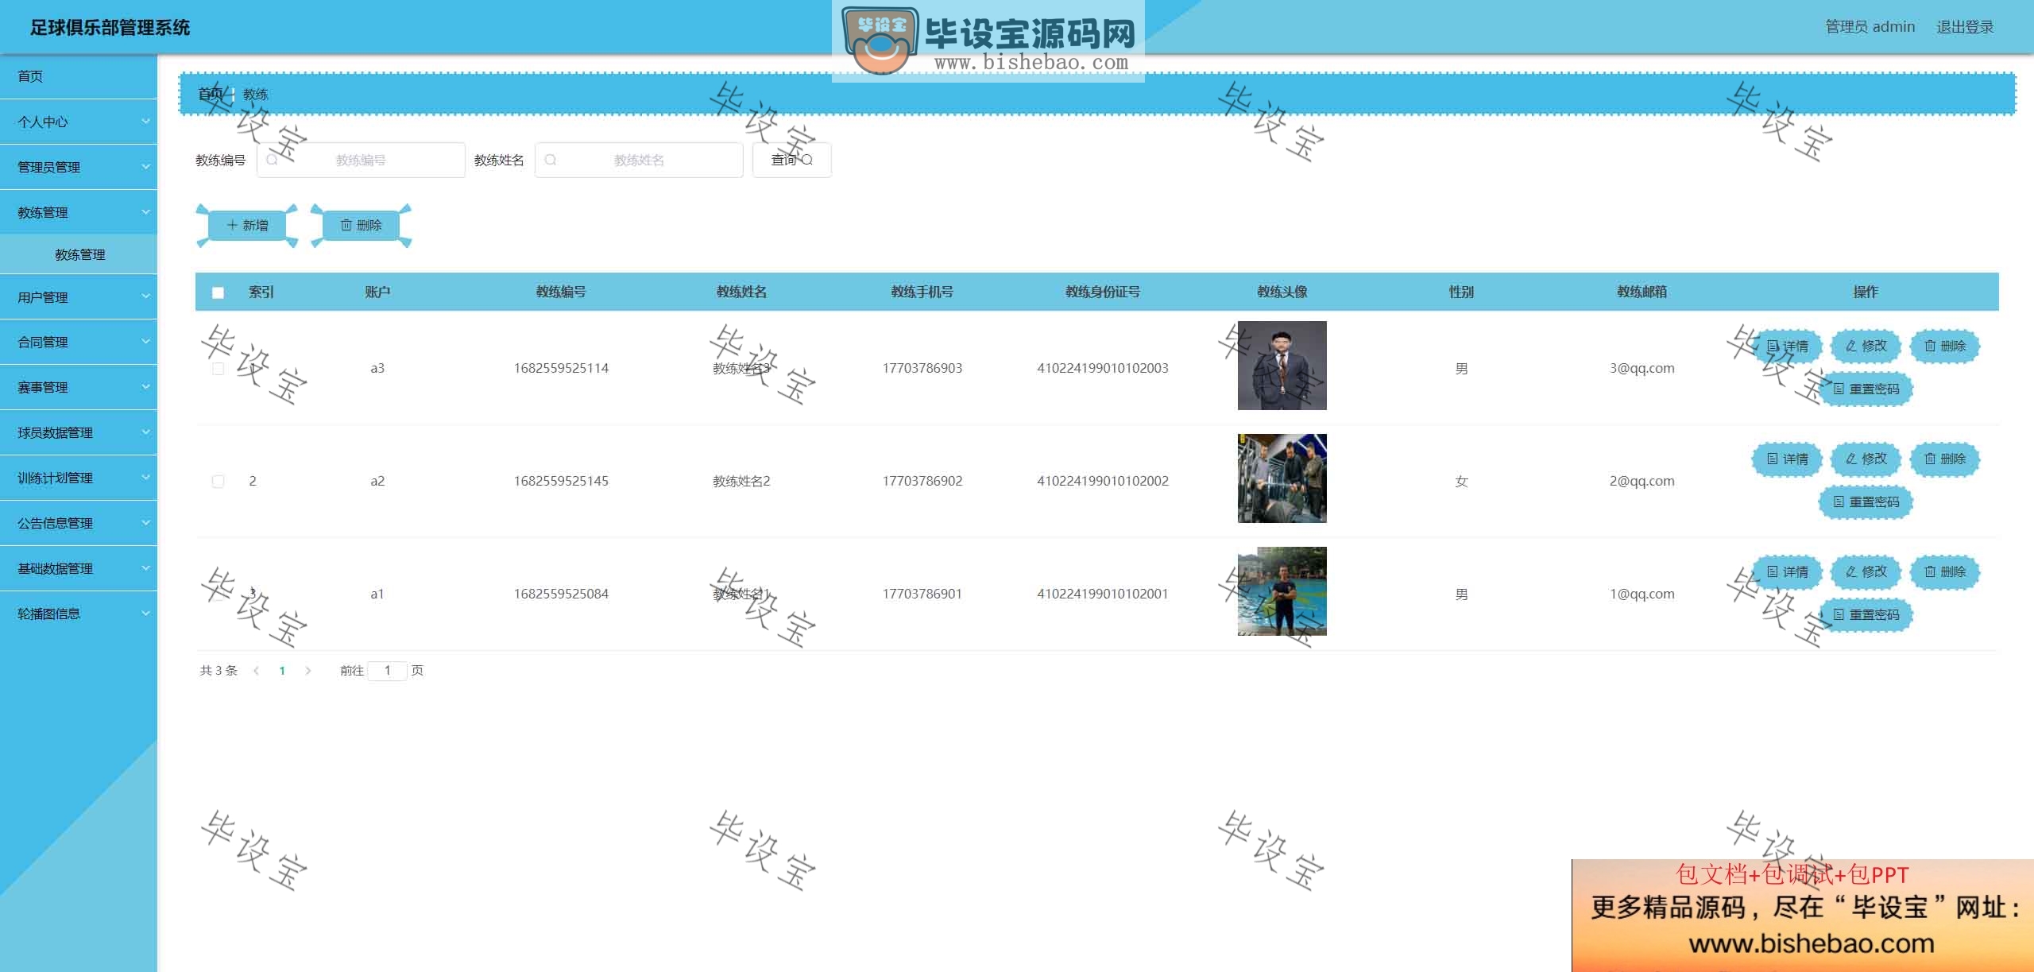Open 详情 for coach a3 row
This screenshot has height=972, width=2034.
coord(1787,347)
